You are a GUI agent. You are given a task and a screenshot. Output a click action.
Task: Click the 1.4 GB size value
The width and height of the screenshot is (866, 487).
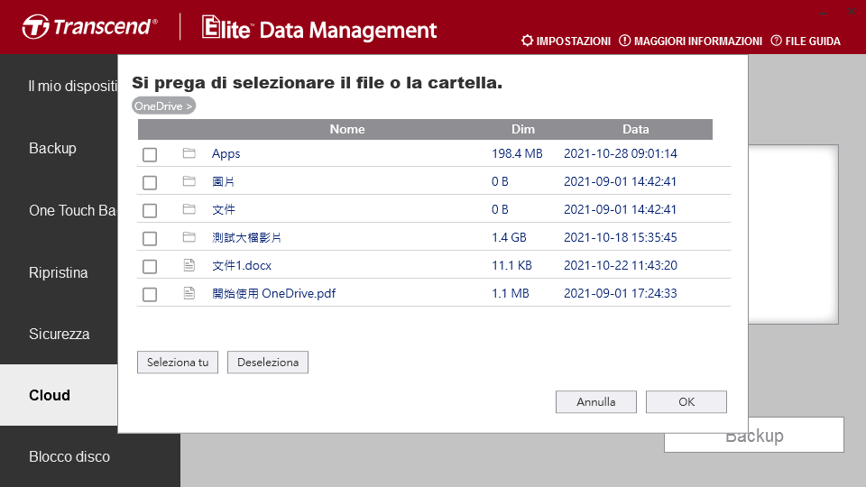point(509,237)
